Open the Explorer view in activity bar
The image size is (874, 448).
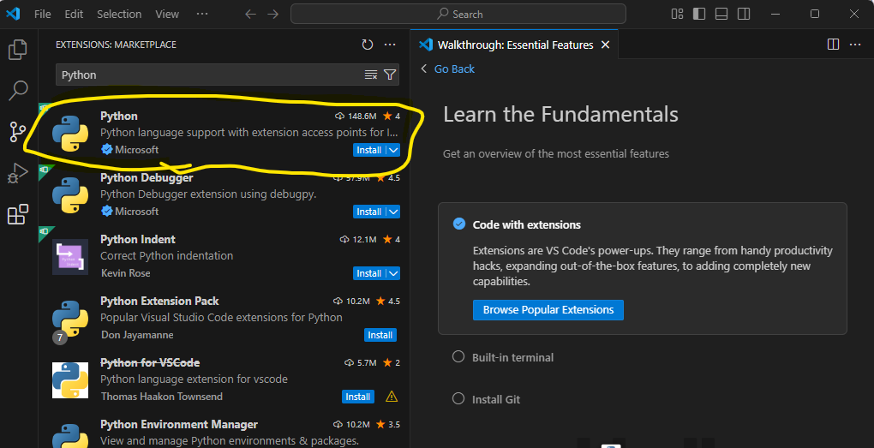pyautogui.click(x=18, y=50)
